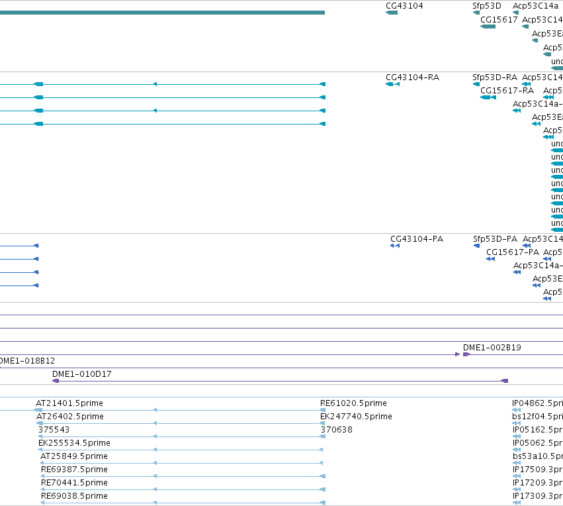This screenshot has width=563, height=506.
Task: Click the 370638 EST label
Action: click(x=337, y=430)
